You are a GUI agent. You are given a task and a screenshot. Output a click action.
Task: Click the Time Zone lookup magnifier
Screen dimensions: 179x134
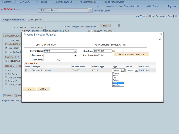59,60
